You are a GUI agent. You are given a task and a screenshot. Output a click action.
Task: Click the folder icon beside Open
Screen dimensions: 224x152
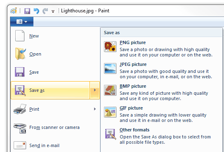20,54
